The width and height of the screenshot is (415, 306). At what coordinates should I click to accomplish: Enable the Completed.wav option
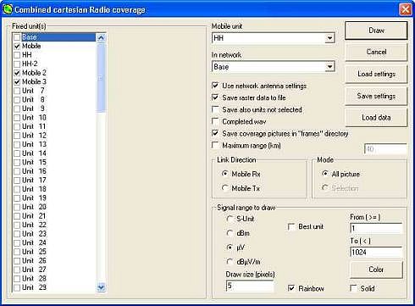point(215,121)
